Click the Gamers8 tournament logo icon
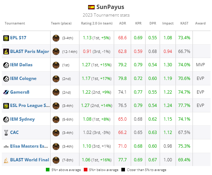The image size is (212, 175). (6, 92)
